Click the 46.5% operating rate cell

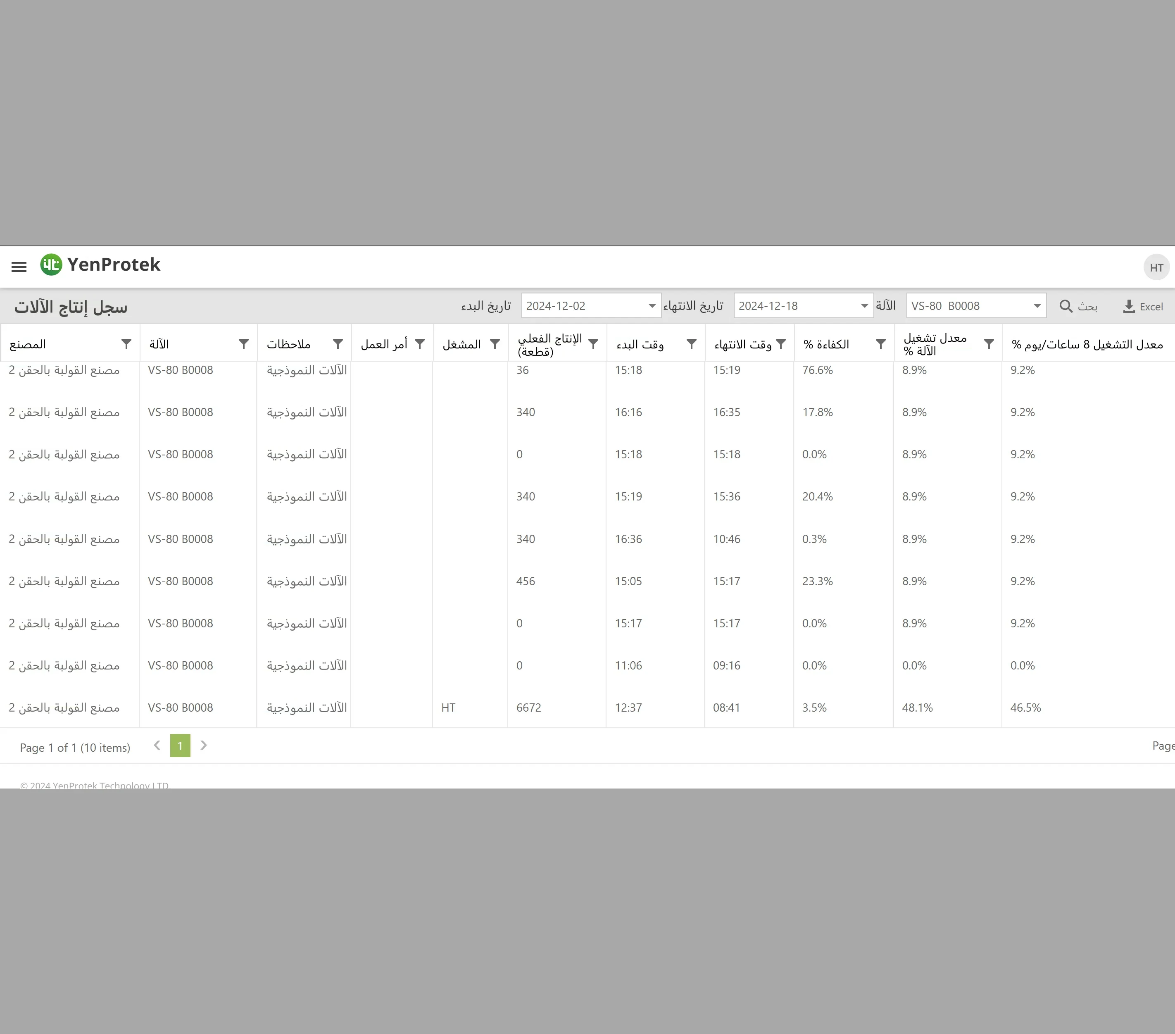1025,708
